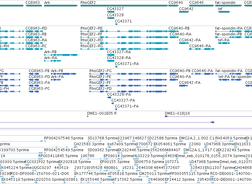Screen dimensions: 252x184
Task: Click transcript tef-RA
Action: click(224, 40)
